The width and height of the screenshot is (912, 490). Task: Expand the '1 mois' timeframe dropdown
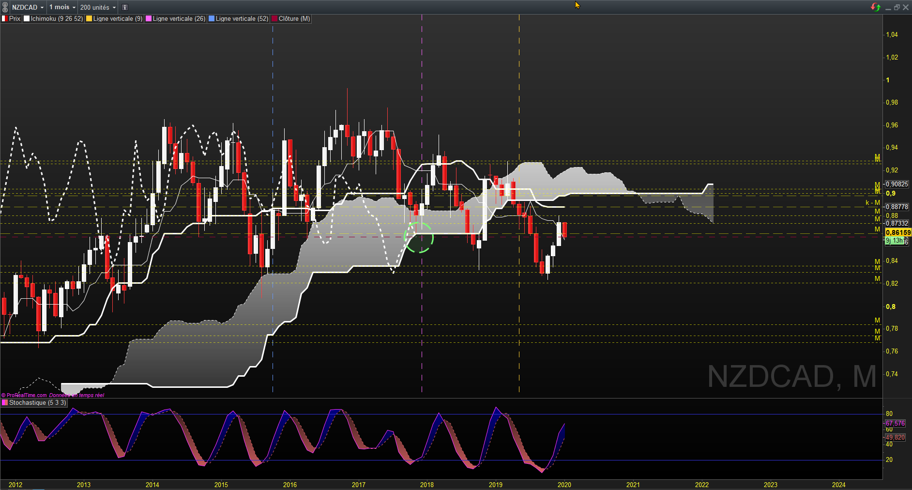point(62,7)
